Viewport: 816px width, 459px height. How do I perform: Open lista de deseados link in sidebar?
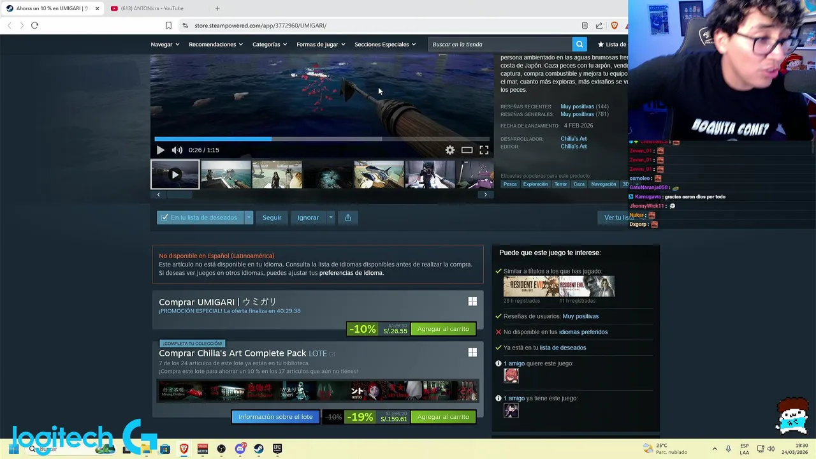tap(563, 347)
